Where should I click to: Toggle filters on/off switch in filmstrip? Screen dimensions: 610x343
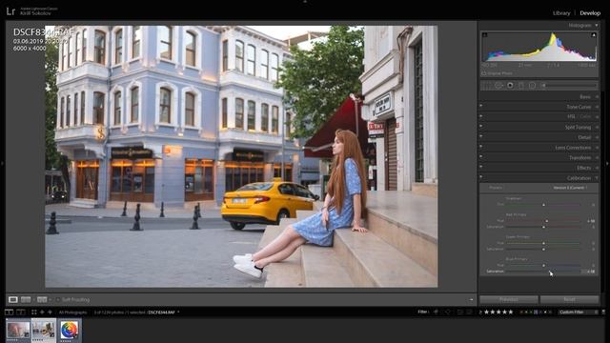(603, 312)
